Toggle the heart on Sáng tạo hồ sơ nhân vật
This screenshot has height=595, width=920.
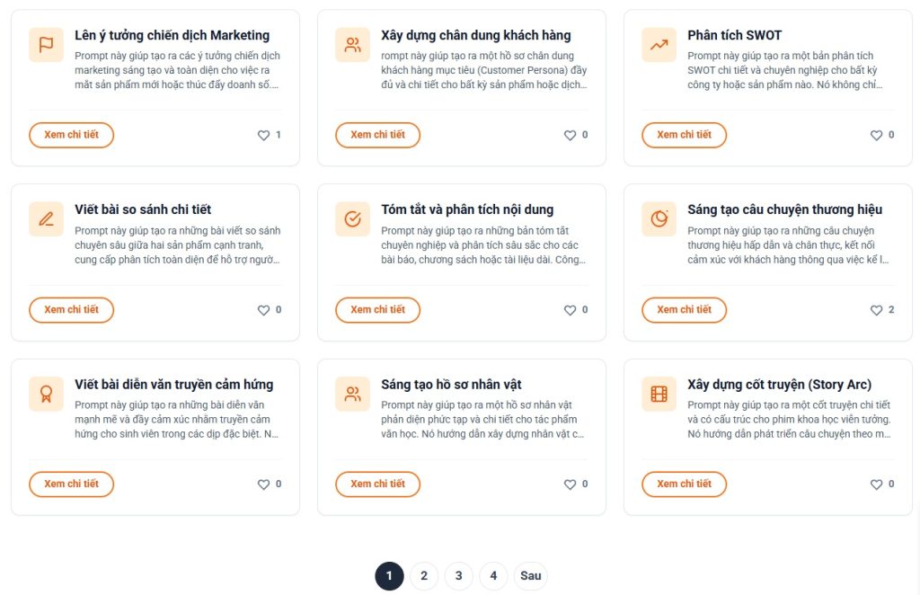[570, 484]
